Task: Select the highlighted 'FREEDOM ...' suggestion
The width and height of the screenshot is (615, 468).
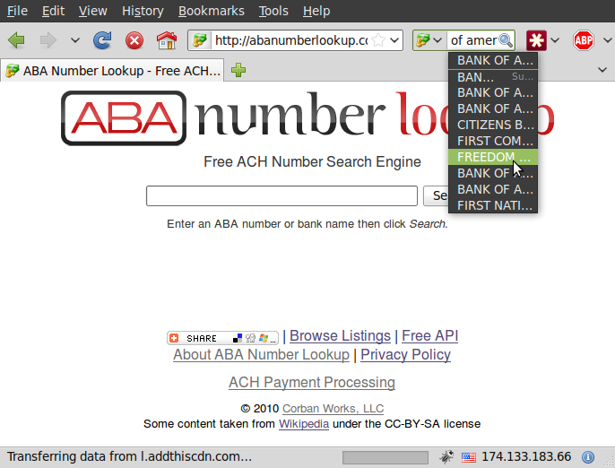Action: point(493,157)
